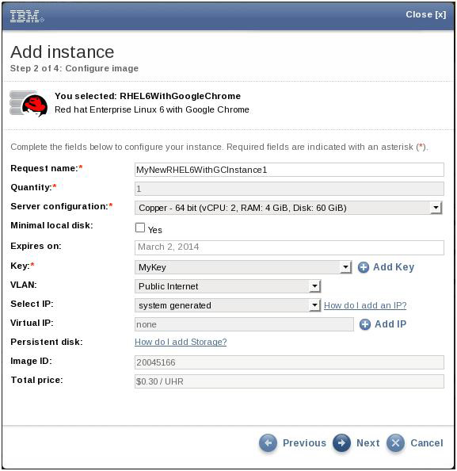The height and width of the screenshot is (471, 457).
Task: Click the 'Persistent disk:' label
Action: tap(47, 342)
